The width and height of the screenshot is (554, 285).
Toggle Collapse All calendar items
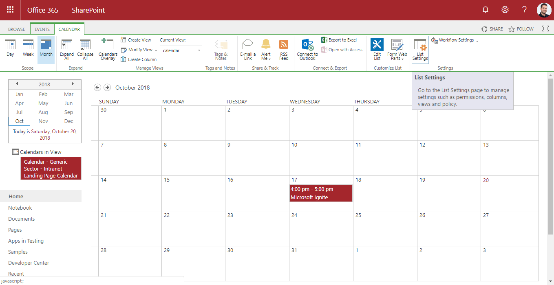click(x=85, y=49)
